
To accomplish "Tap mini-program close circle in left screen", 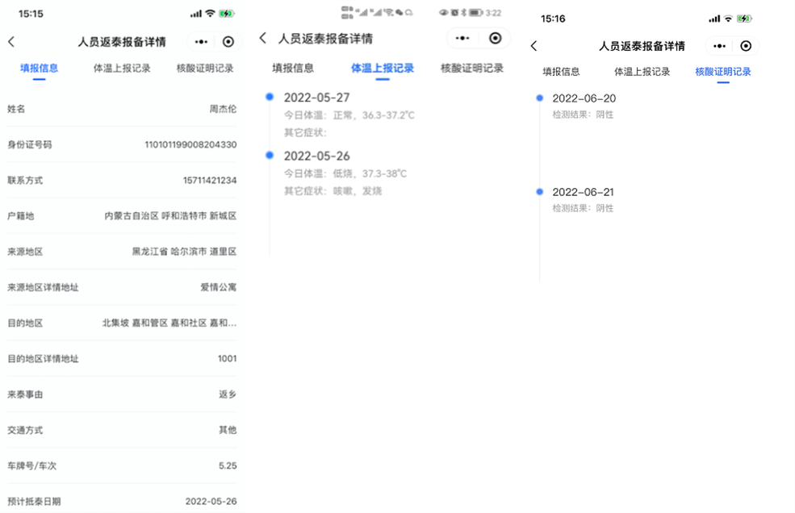I will (x=228, y=42).
